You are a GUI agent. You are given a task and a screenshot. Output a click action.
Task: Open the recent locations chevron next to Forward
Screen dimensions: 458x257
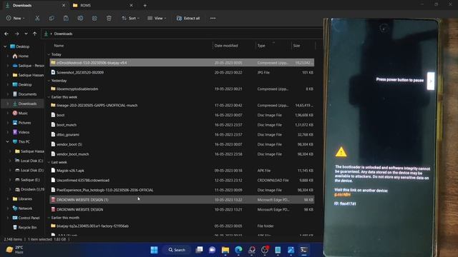tap(26, 34)
